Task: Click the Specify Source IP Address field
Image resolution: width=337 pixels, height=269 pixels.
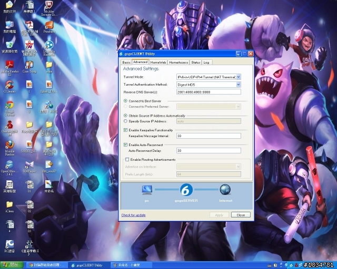Action: 209,121
